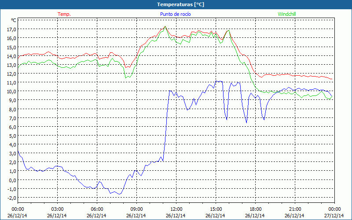352x220 pixels.
Task: Click the blue Punto de rocío legend label
Action: tap(175, 14)
